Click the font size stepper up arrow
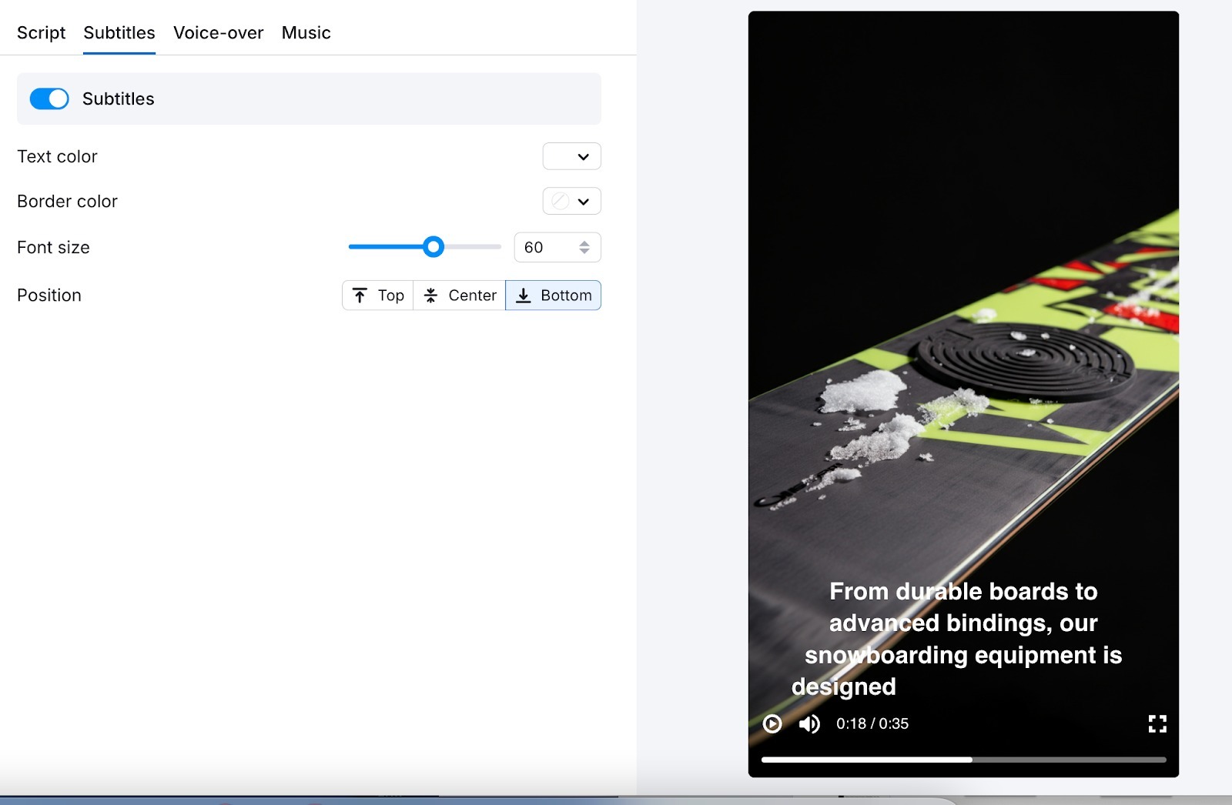The image size is (1232, 805). (584, 242)
